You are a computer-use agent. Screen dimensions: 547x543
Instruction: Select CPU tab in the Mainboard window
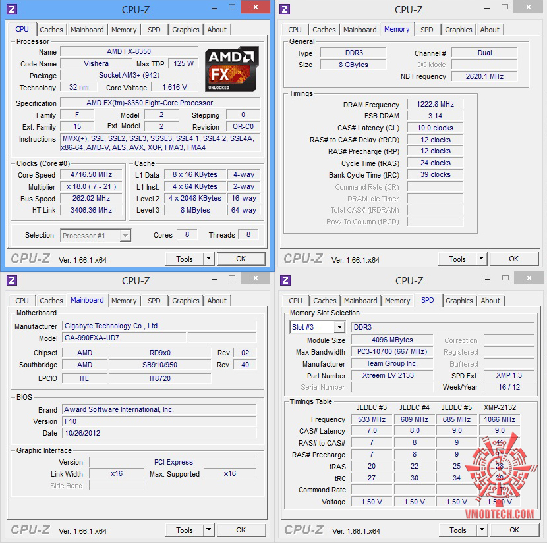point(22,301)
